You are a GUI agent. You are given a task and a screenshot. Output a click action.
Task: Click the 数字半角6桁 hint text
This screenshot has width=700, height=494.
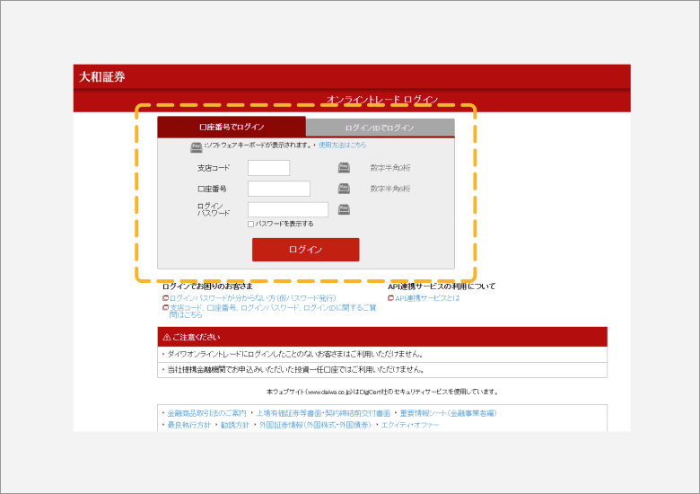tap(390, 189)
